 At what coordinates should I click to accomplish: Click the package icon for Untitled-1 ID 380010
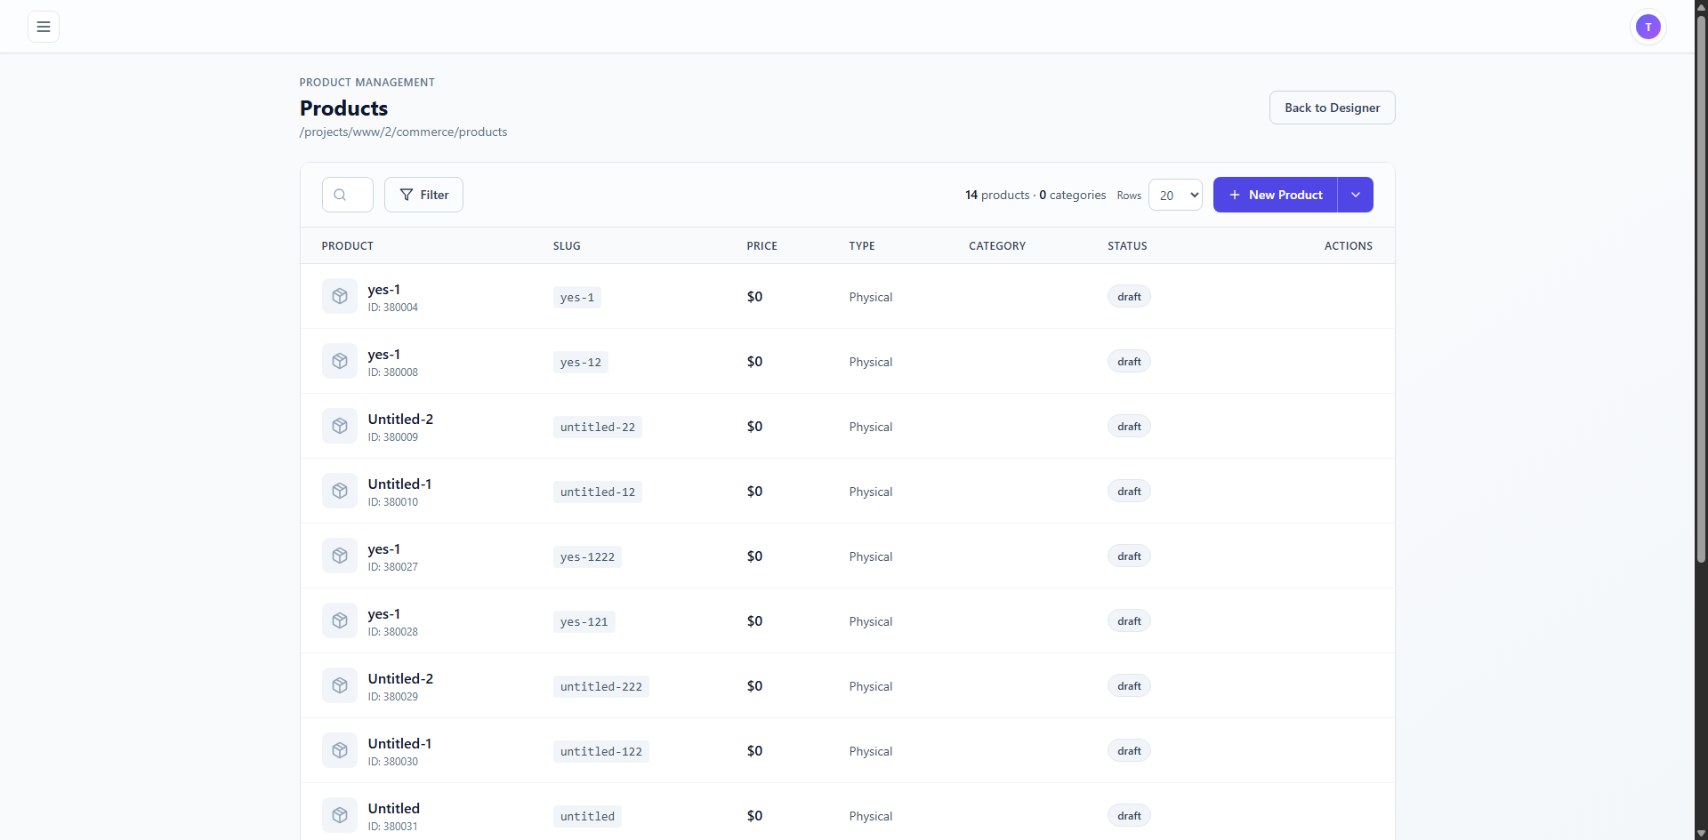(340, 492)
